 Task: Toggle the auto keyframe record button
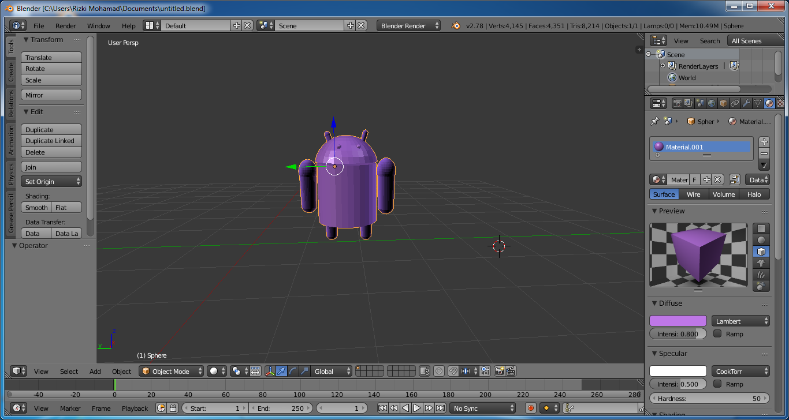(531, 408)
